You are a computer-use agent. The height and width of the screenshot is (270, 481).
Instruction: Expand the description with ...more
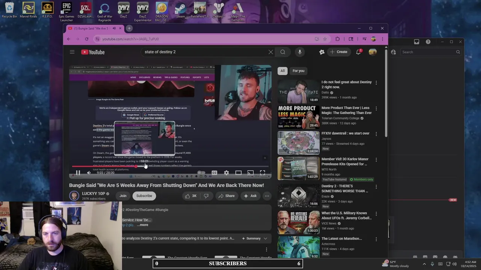[x=143, y=225]
